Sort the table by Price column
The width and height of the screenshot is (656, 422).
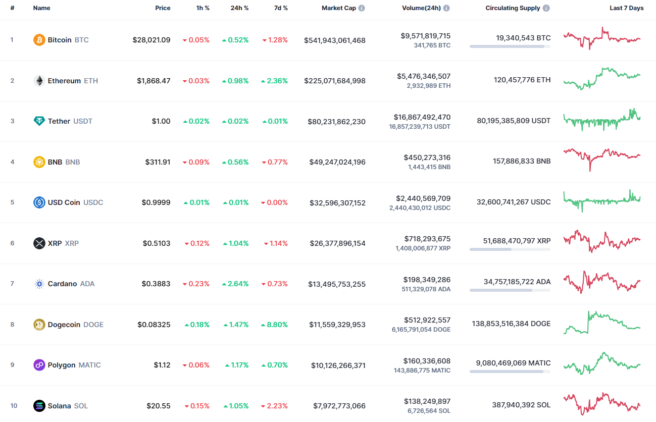coord(163,8)
